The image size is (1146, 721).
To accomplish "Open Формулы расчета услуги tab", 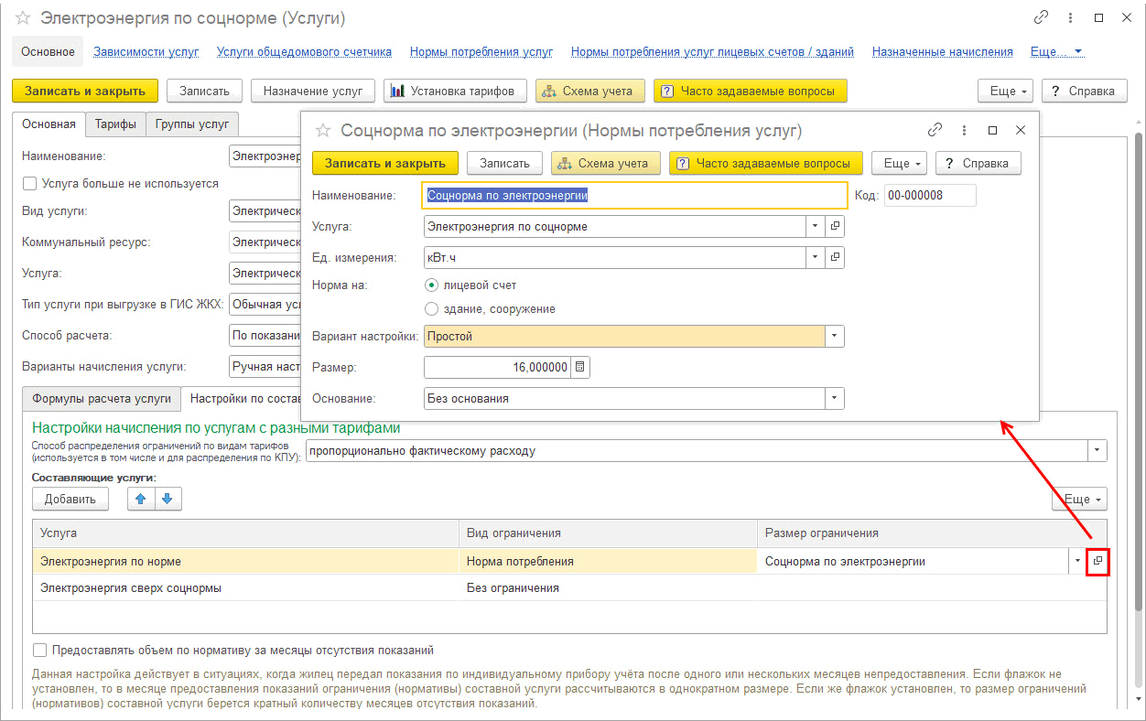I will click(102, 399).
